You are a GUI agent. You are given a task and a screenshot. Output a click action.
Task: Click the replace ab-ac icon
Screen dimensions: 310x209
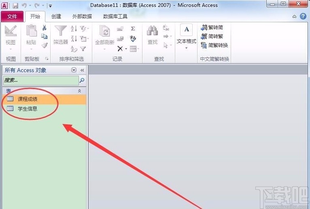coord(166,28)
